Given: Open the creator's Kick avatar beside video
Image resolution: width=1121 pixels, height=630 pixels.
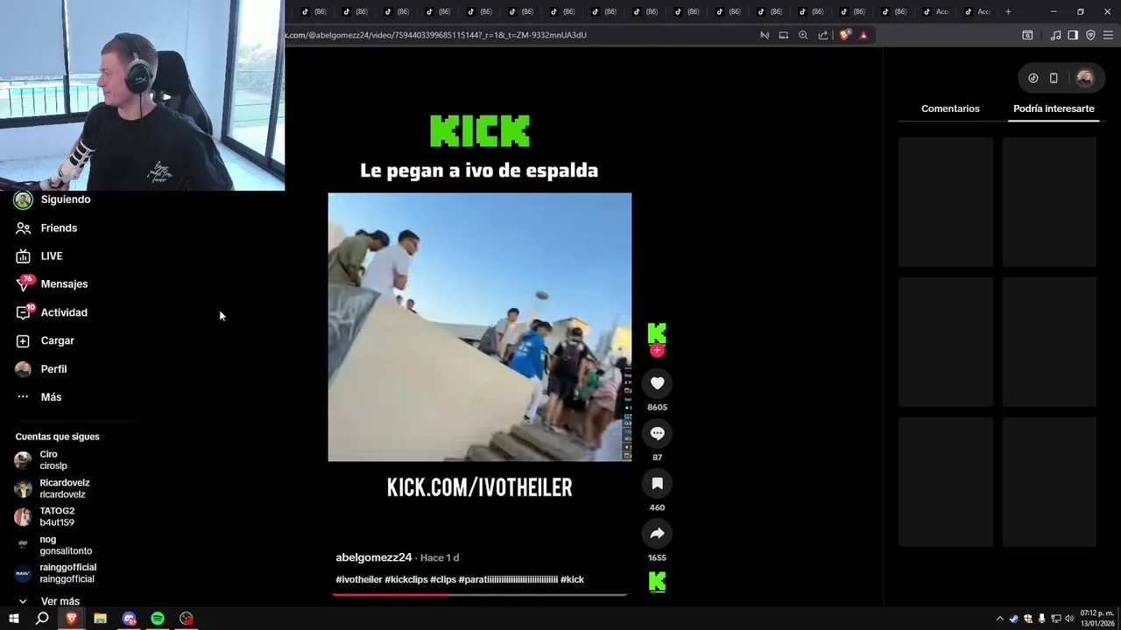Looking at the screenshot, I should 657,333.
